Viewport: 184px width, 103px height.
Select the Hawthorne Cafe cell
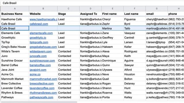[x=15, y=19]
